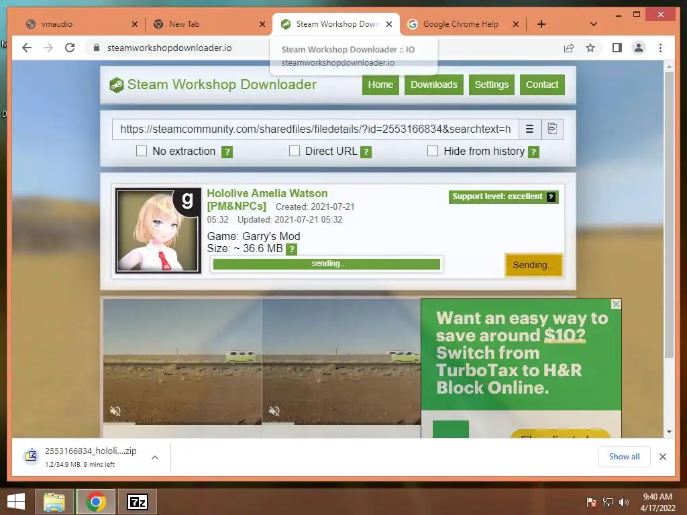Select the Steam Workshop Downloader tab
The height and width of the screenshot is (515, 687).
pos(337,24)
